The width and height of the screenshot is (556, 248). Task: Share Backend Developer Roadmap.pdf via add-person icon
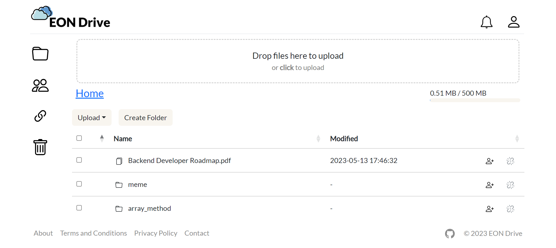point(490,161)
